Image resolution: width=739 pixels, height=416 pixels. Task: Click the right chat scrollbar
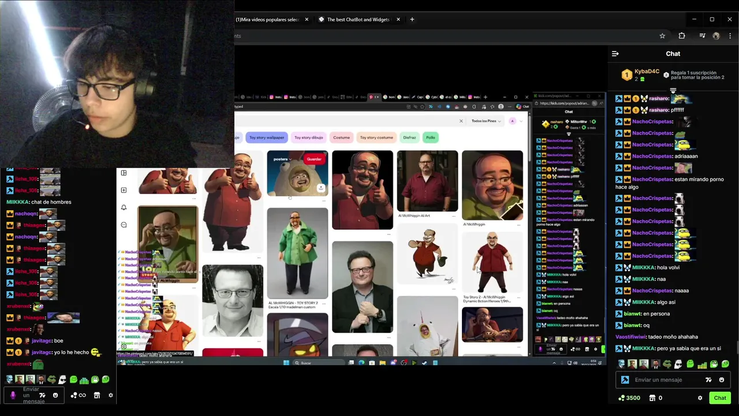coord(737,347)
